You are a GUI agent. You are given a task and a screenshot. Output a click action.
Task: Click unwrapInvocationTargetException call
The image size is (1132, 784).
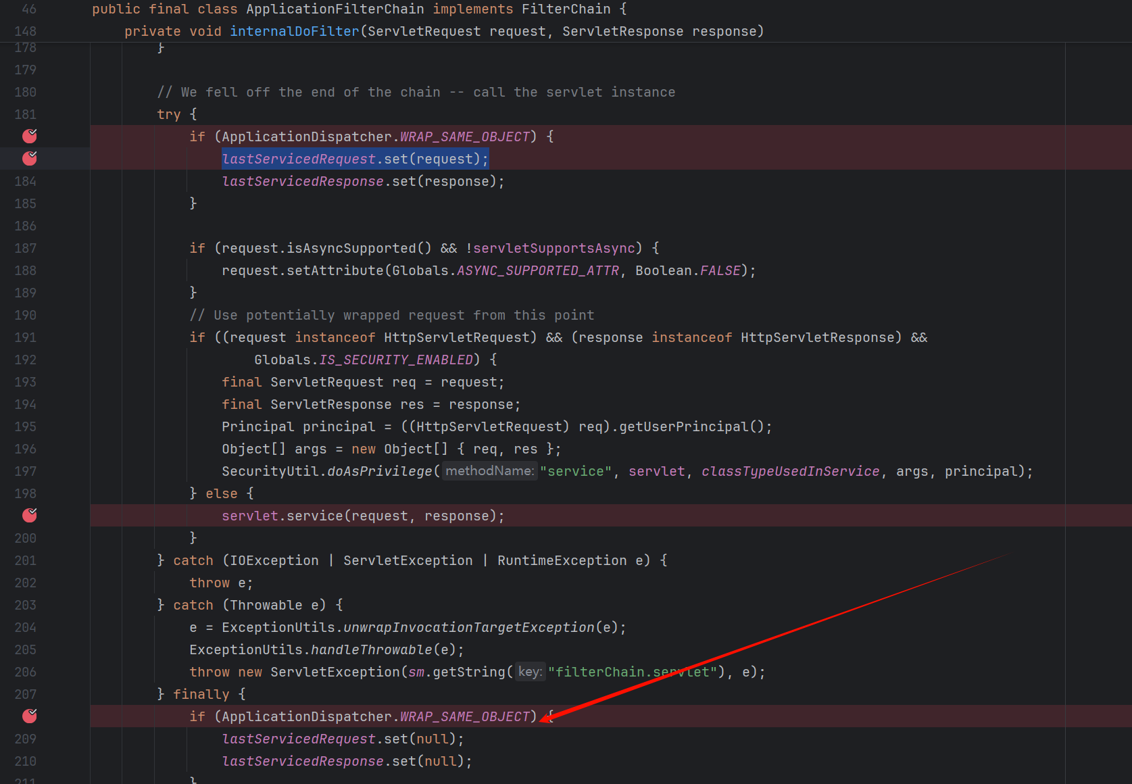click(x=468, y=627)
